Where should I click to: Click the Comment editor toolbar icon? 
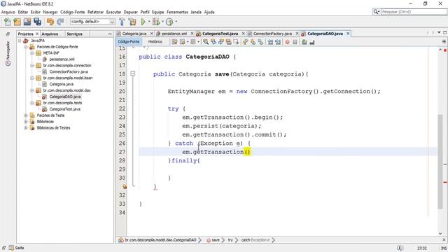tap(304, 42)
